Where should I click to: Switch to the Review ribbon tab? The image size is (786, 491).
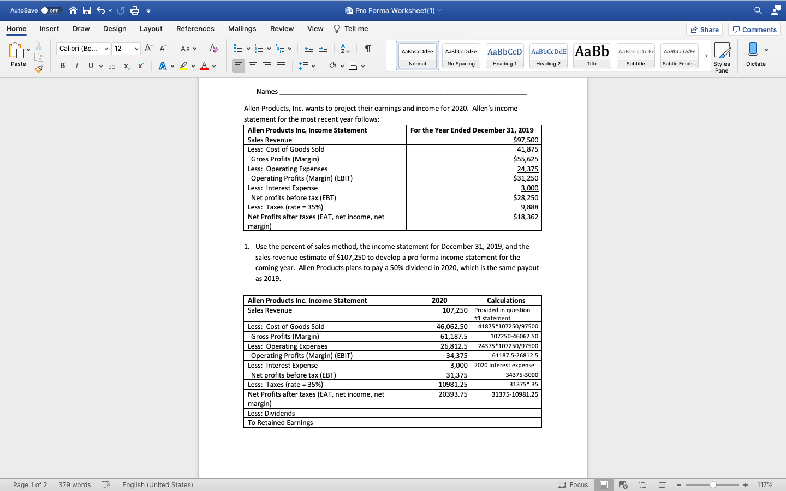coord(282,29)
